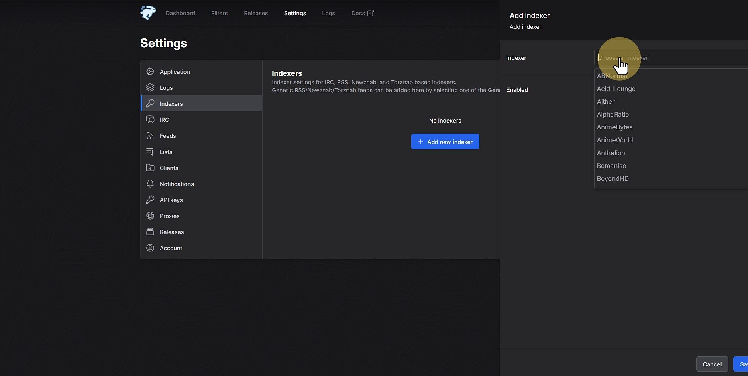Viewport: 748px width, 376px height.
Task: Click the Docs external link icon
Action: [x=371, y=13]
